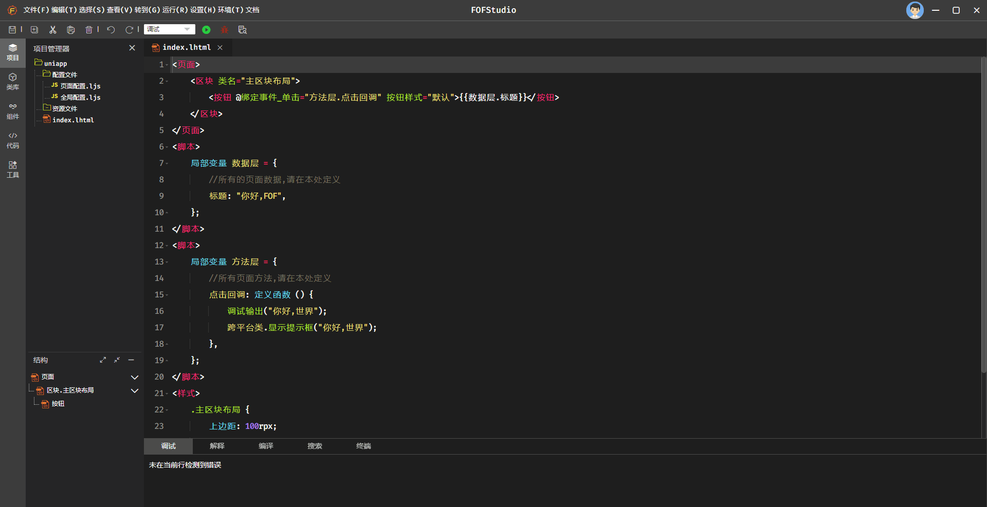This screenshot has height=507, width=987.
Task: Switch to the 编译 bottom tab
Action: pyautogui.click(x=266, y=446)
